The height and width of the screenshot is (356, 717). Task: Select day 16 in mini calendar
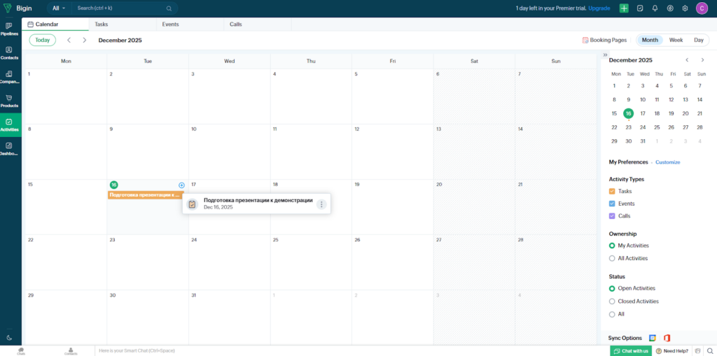628,114
